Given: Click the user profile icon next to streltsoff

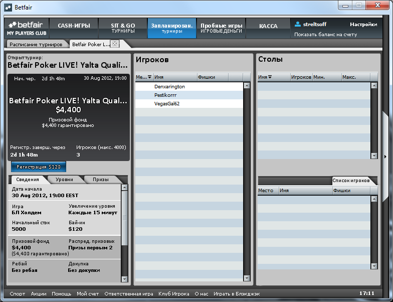Looking at the screenshot, I should pos(298,24).
